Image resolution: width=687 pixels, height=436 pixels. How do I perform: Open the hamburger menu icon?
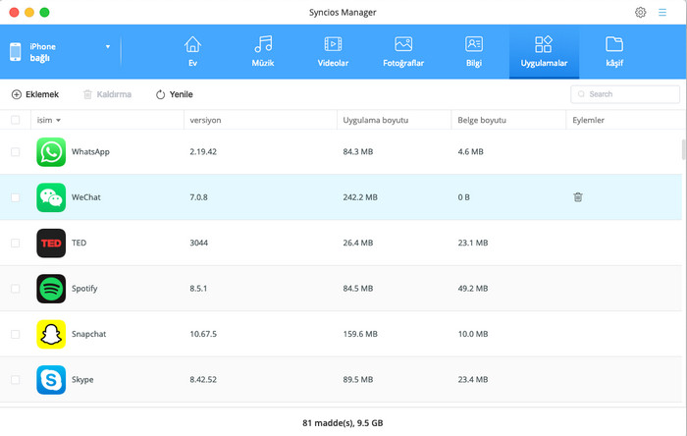click(x=662, y=12)
